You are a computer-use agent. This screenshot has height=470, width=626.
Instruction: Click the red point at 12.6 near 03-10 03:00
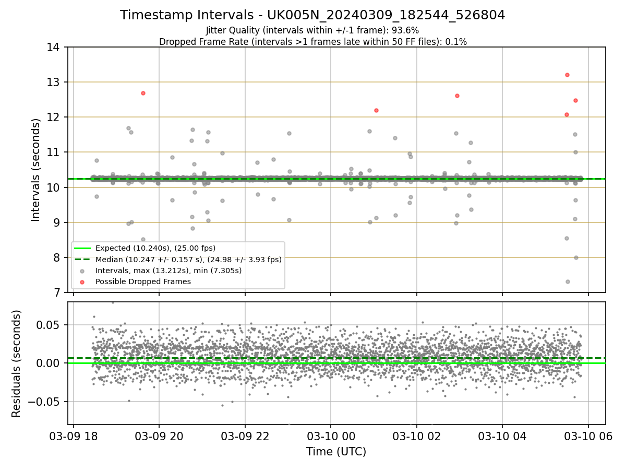(457, 96)
